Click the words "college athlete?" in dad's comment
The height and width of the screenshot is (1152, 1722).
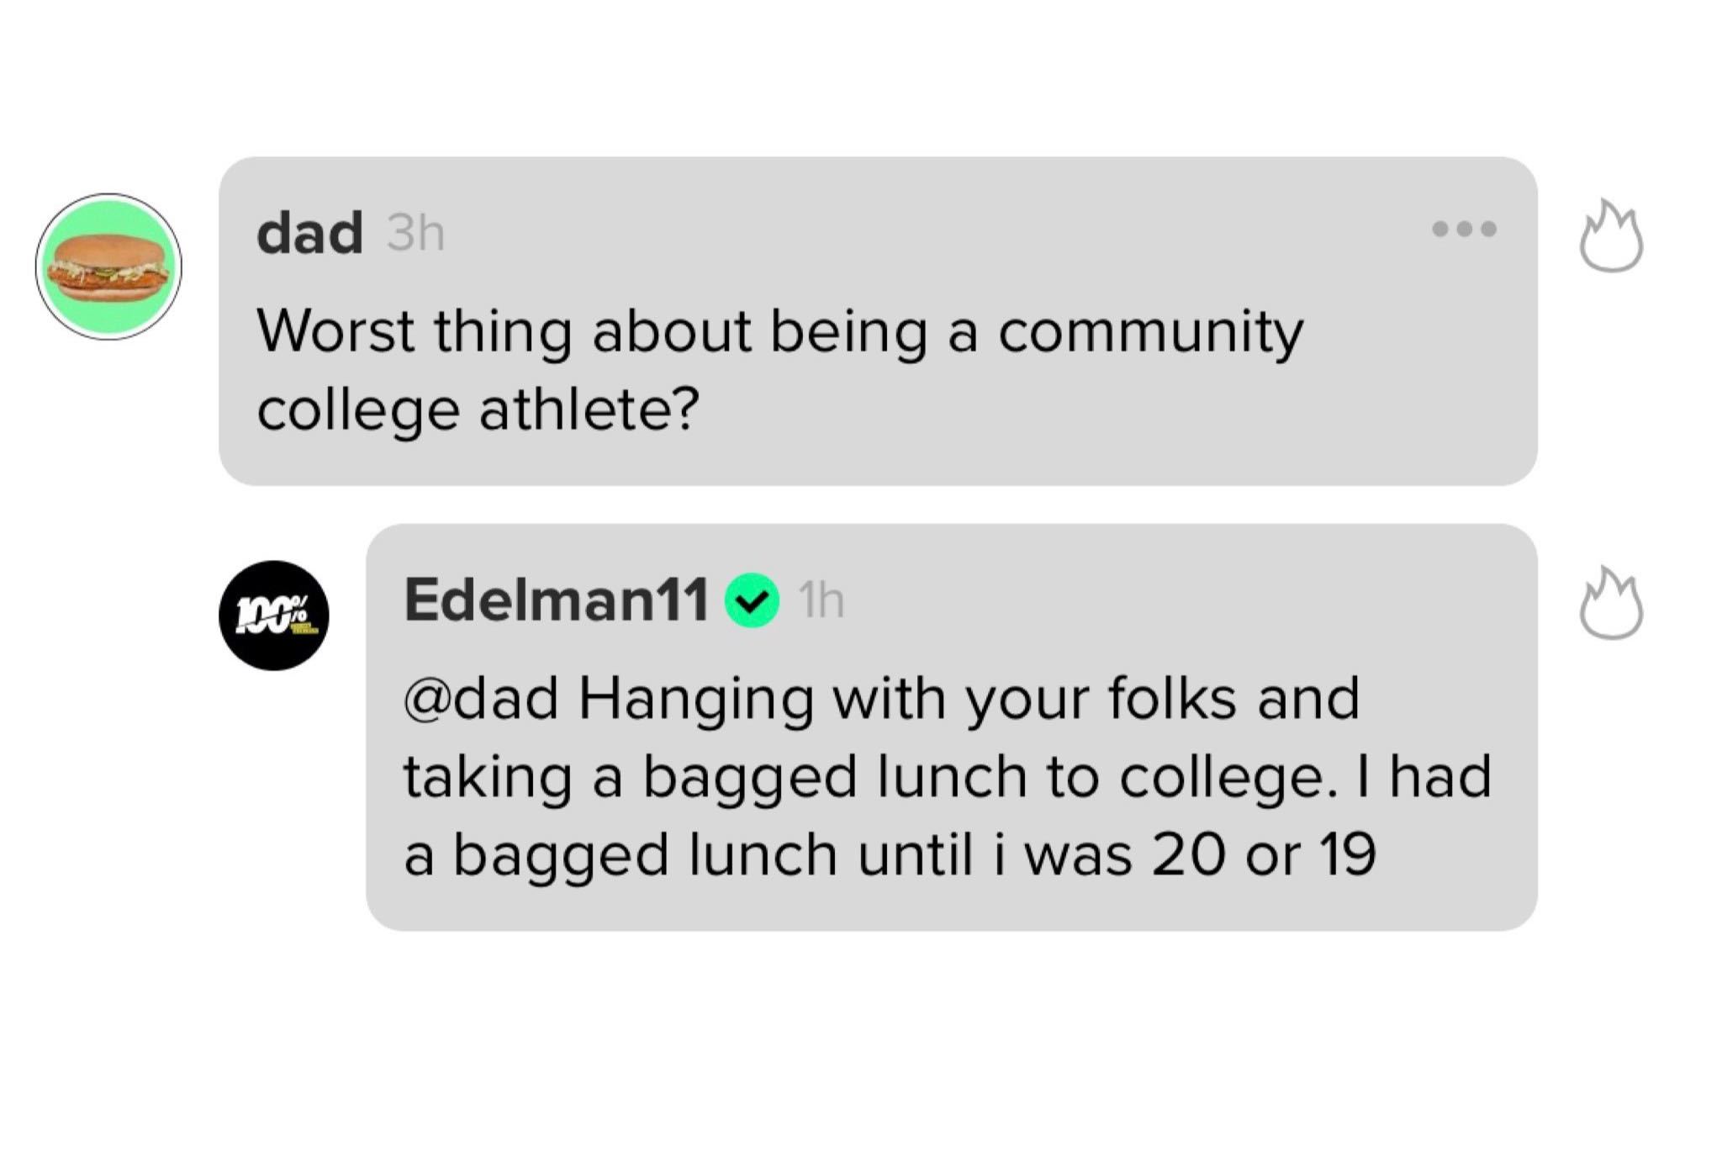point(478,410)
